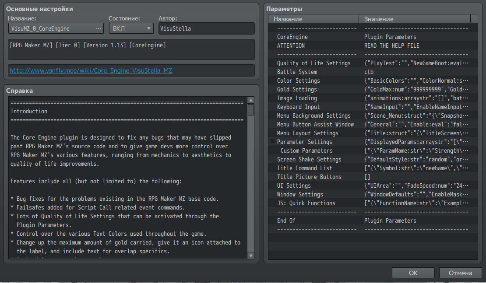This screenshot has width=486, height=283.
Task: Select the Battle System parameter row
Action: point(373,72)
